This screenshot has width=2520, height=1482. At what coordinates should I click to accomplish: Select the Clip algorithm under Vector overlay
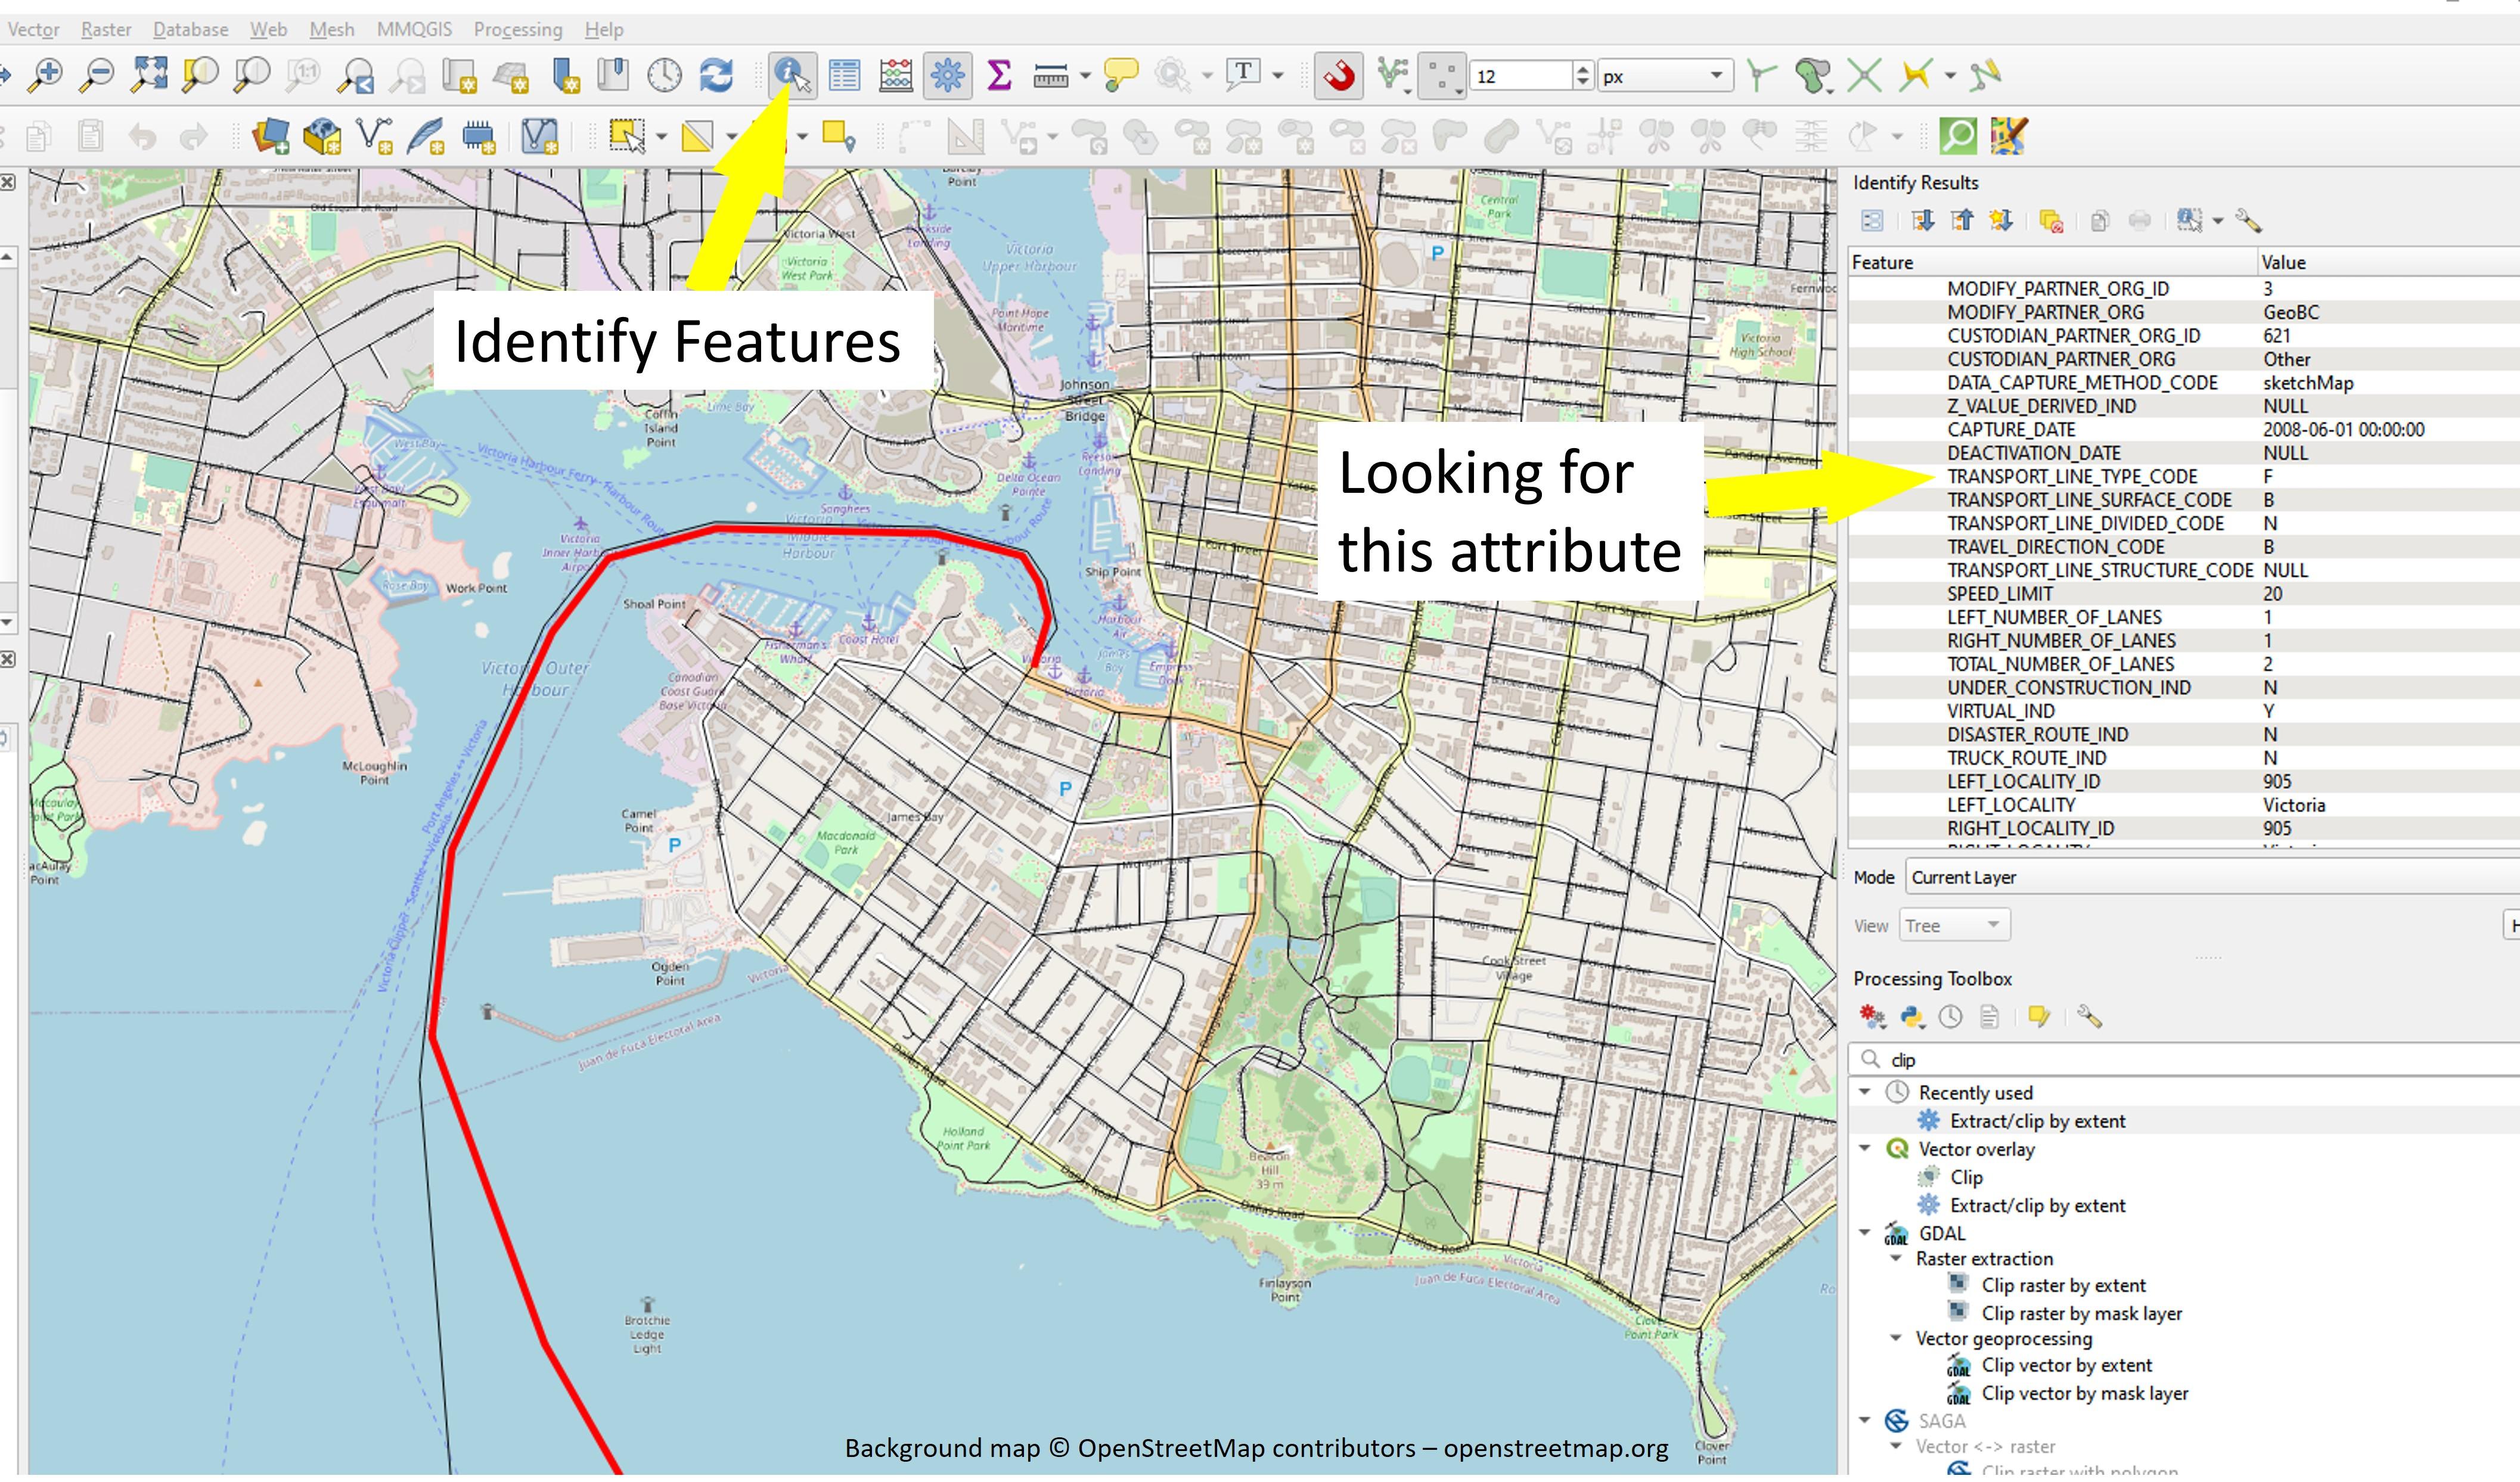coord(1965,1177)
